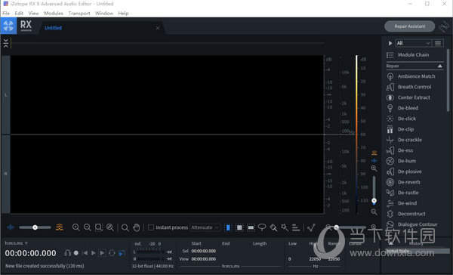Screen dimensions: 453x275
Task: Open the h:m:s.ms time format dropdown
Action: pyautogui.click(x=16, y=243)
